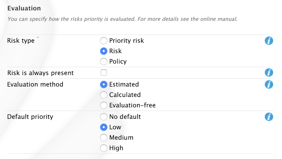The height and width of the screenshot is (159, 282).
Task: Click the Evaluation section heading
Action: 24,8
